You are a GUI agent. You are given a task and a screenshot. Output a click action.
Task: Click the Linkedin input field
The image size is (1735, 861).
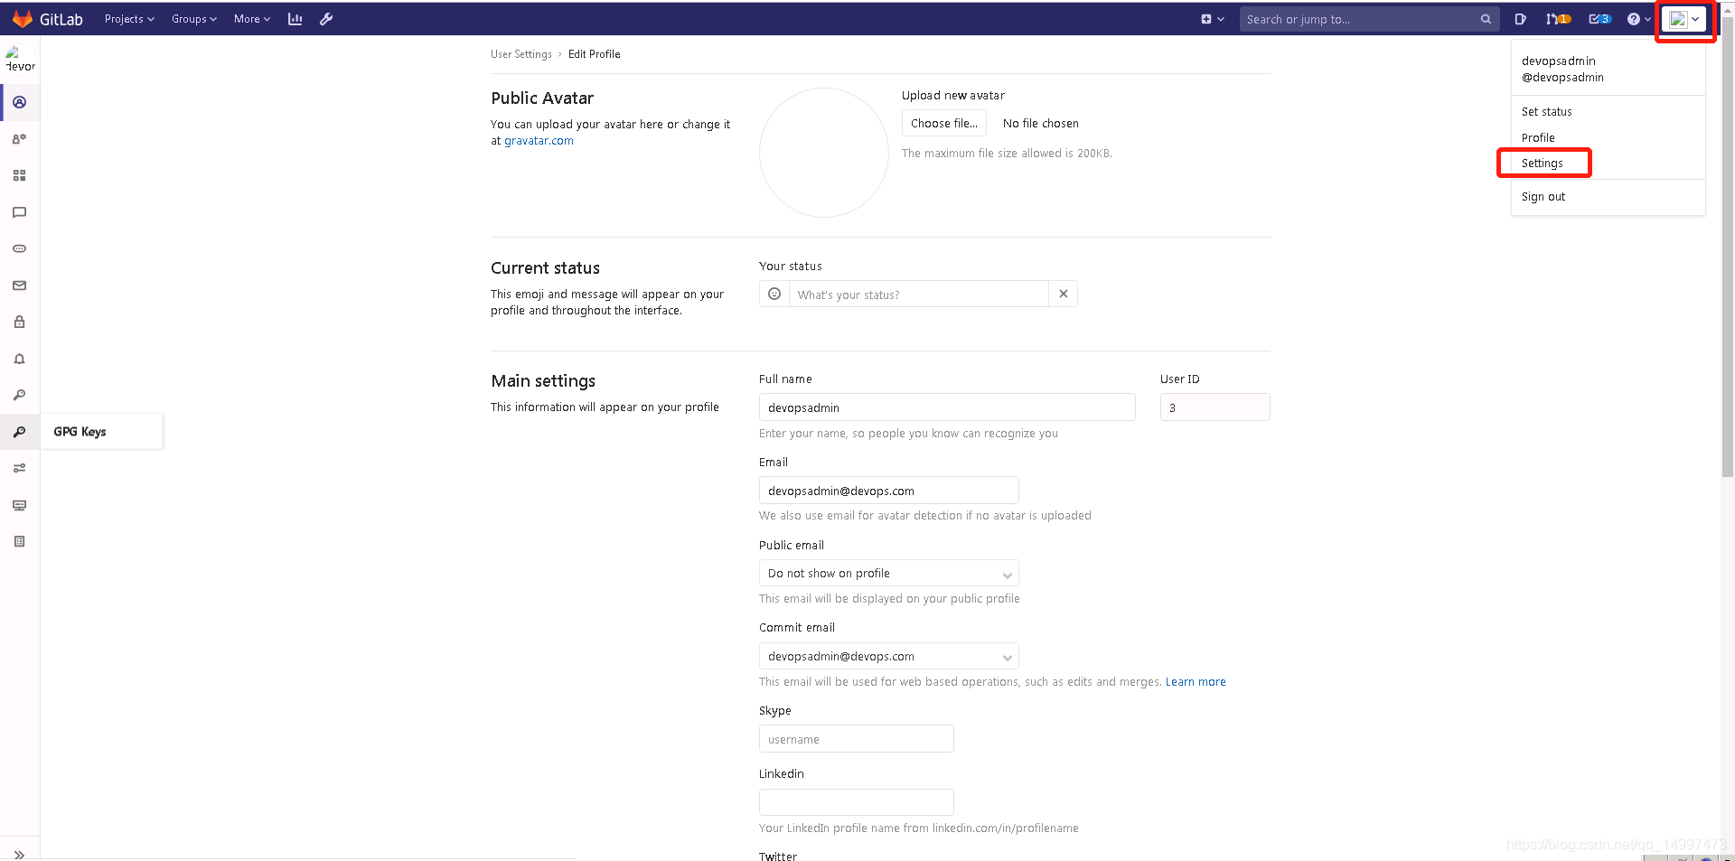(x=857, y=802)
